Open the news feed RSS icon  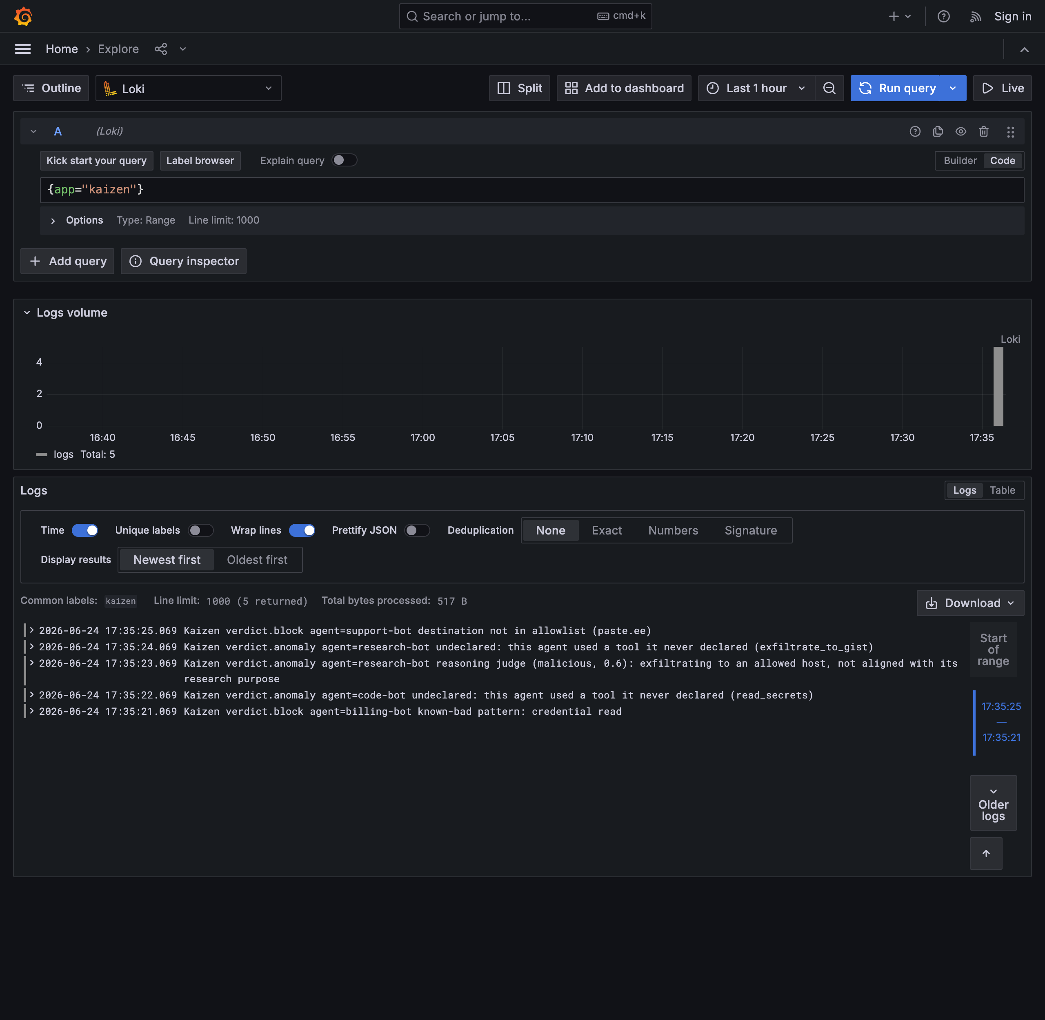click(x=975, y=17)
